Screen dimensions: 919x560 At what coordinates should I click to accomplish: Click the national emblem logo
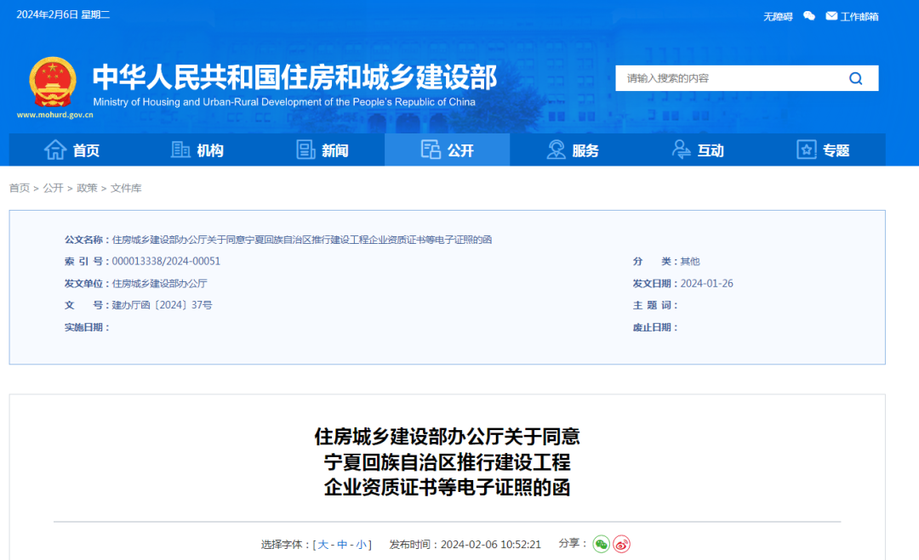[x=52, y=82]
